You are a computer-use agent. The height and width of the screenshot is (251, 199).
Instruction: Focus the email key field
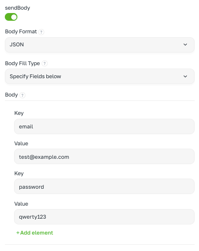click(x=104, y=126)
